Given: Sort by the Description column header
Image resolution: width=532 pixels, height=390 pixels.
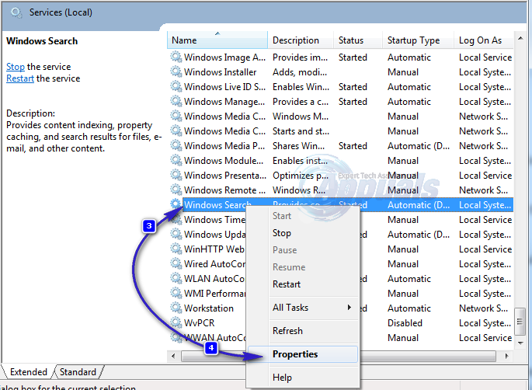Looking at the screenshot, I should (301, 40).
